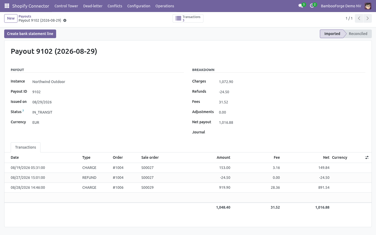Click the Adjustments value 0.00
The image size is (376, 235).
[222, 112]
